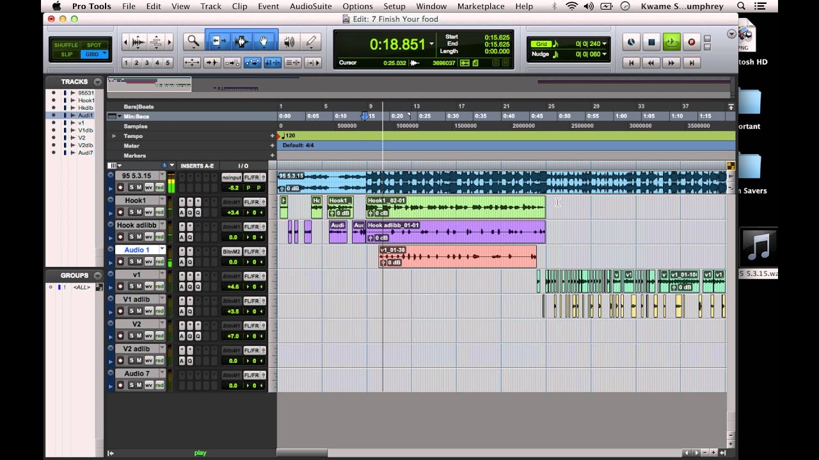Open Nudge value 0|0|060 dropdown

click(605, 54)
